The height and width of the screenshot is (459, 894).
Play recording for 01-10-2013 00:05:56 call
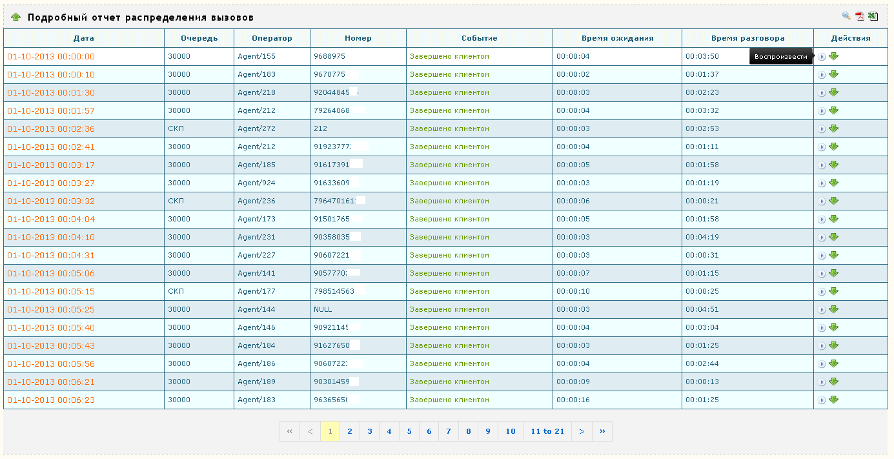[x=822, y=364]
